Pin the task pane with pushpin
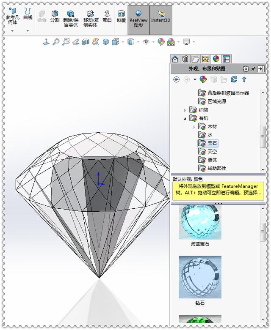 253,69
